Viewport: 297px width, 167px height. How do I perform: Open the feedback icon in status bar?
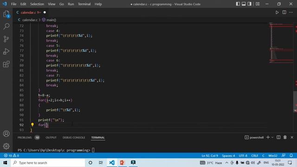(284, 156)
